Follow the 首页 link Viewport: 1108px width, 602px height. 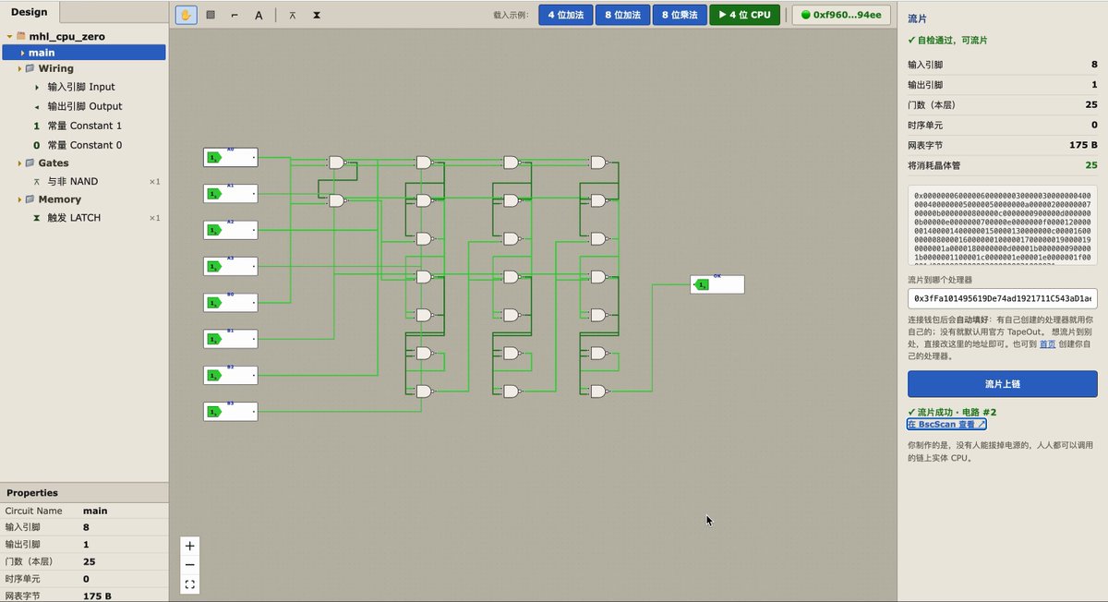(1047, 343)
